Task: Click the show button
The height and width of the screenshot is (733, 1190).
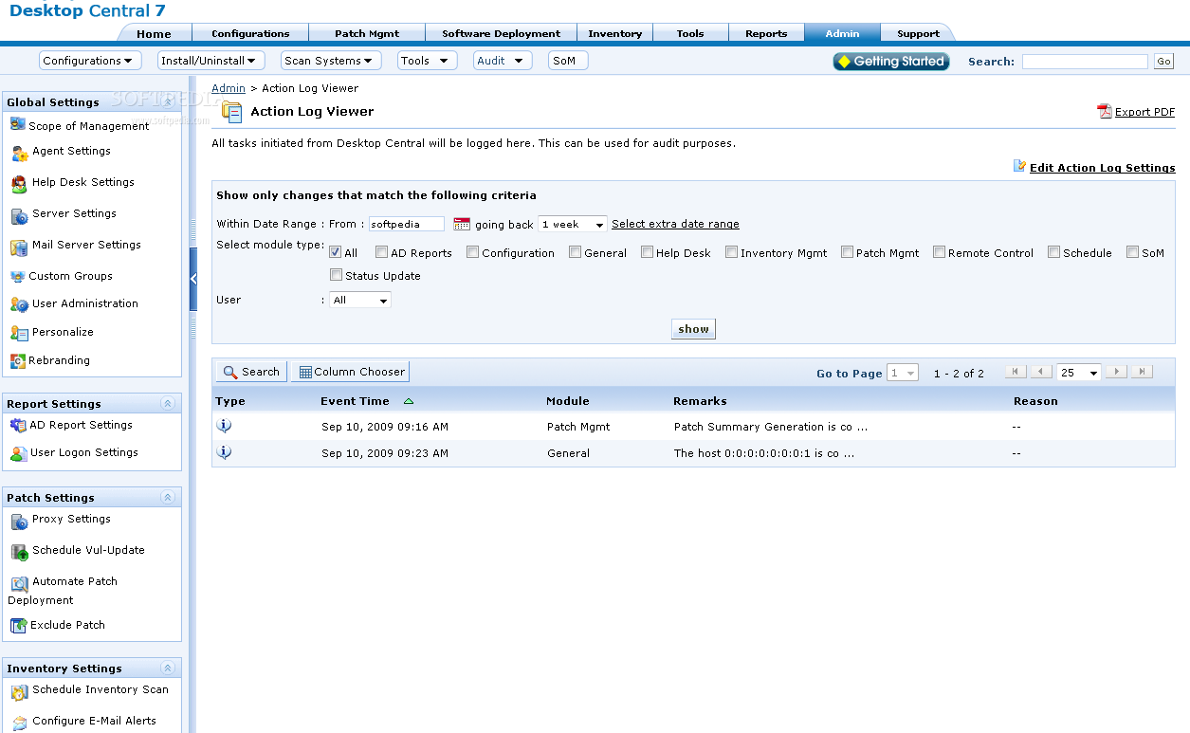Action: (x=693, y=329)
